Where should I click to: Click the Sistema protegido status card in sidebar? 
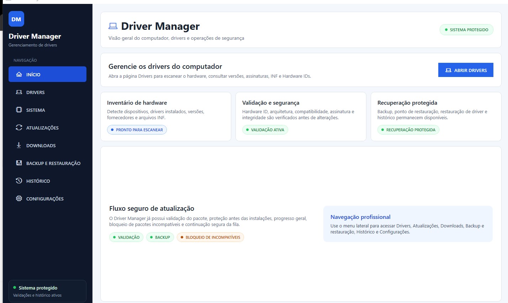pyautogui.click(x=47, y=291)
